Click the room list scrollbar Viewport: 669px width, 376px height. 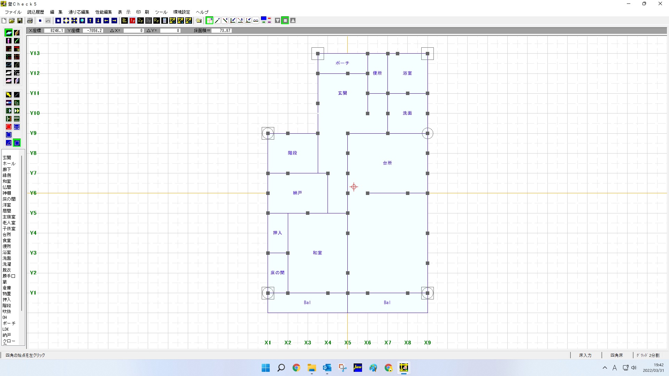[x=22, y=233]
